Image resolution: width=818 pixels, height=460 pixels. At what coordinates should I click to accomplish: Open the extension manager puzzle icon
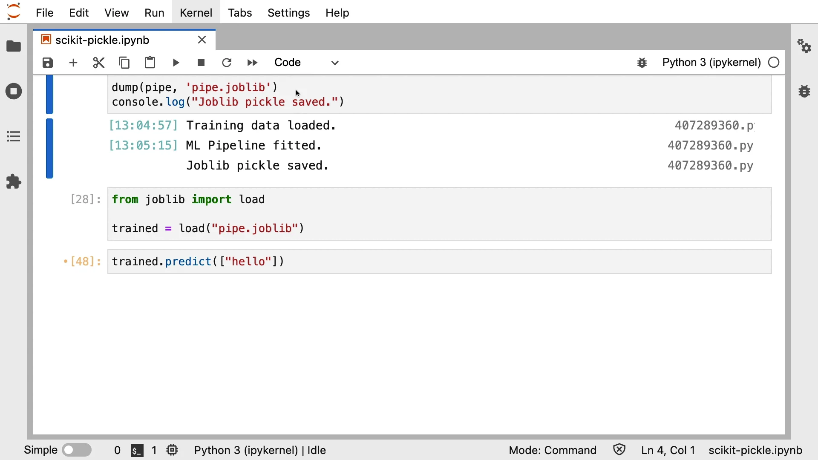(14, 182)
